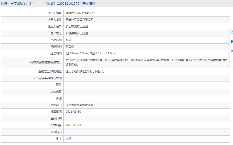
Task: Click the model specification value cell
Action: (90, 53)
